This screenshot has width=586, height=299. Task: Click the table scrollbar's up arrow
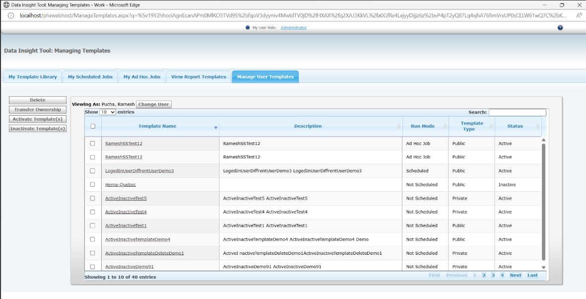tap(543, 140)
